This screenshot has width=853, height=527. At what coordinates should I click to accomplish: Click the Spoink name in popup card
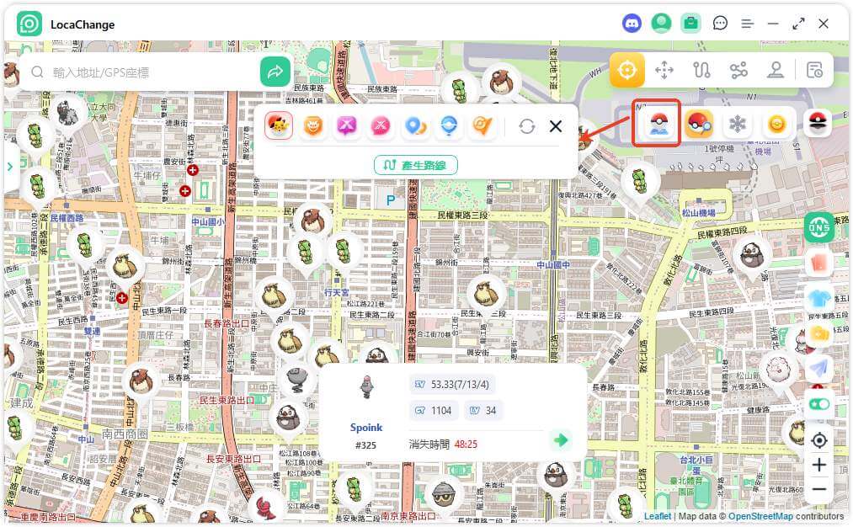[366, 428]
